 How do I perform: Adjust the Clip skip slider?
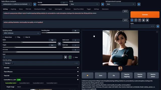tap(53, 5)
